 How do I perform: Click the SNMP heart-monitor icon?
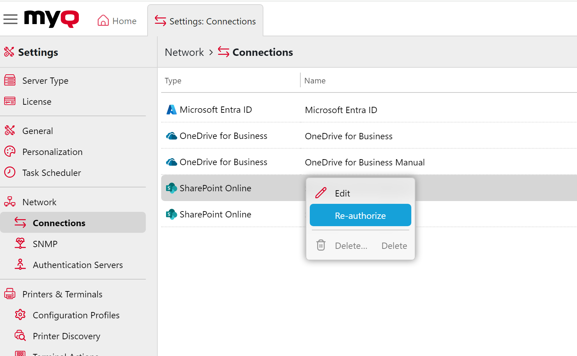[x=20, y=243]
